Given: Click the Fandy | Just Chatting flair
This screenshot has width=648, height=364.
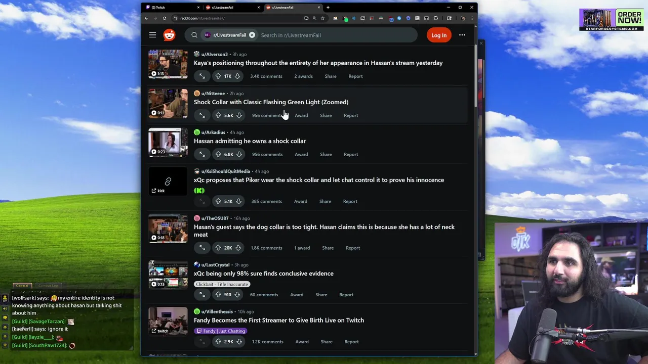Looking at the screenshot, I should [x=221, y=331].
